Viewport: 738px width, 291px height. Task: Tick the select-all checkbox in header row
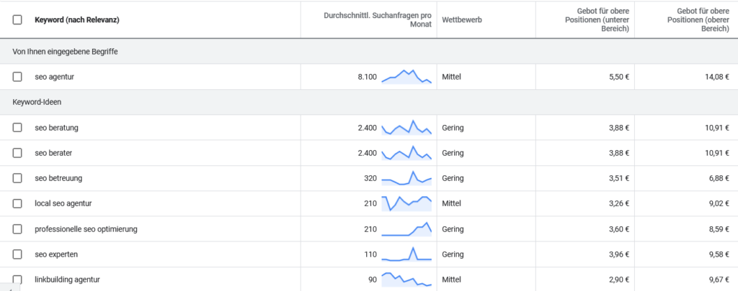[17, 20]
